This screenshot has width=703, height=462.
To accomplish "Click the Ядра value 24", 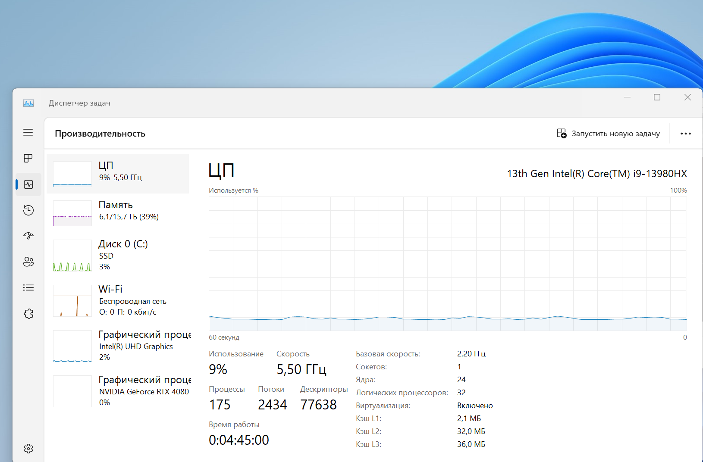I will click(461, 380).
